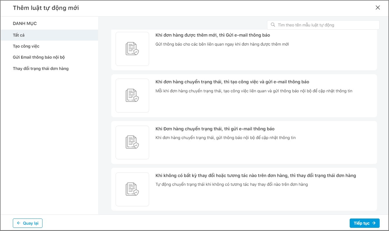The width and height of the screenshot is (389, 231).
Task: Focus the template name search field
Action: pos(323,25)
